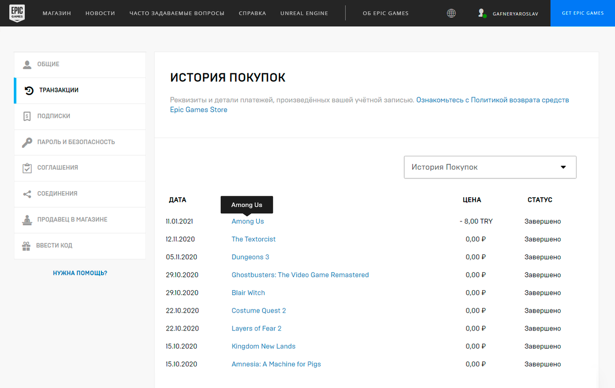Open the refund policy link
Image resolution: width=615 pixels, height=388 pixels.
tap(492, 100)
